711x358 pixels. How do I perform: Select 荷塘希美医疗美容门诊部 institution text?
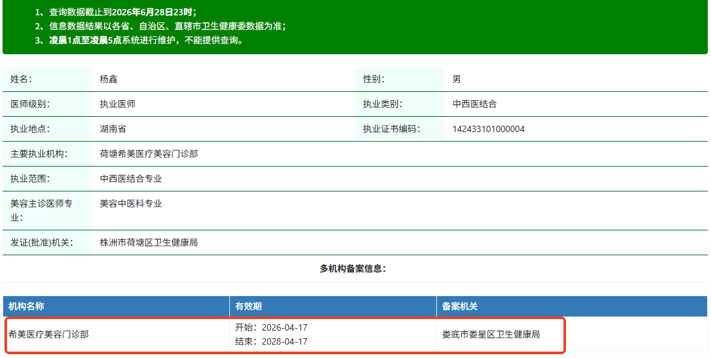click(x=149, y=154)
